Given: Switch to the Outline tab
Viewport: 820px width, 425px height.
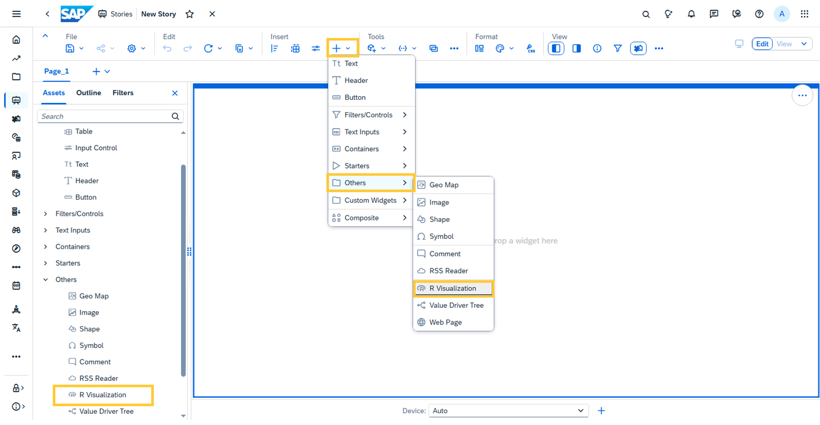Looking at the screenshot, I should (89, 93).
